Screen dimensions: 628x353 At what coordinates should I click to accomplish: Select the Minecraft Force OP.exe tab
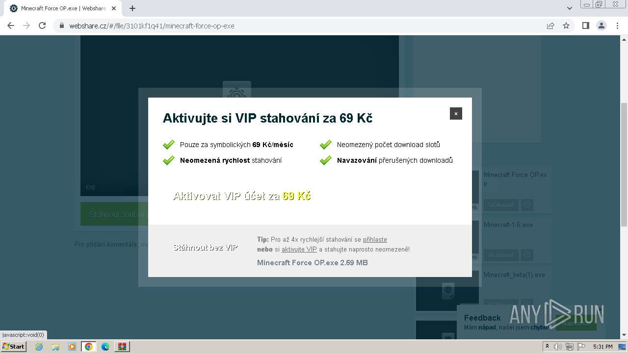pos(63,8)
